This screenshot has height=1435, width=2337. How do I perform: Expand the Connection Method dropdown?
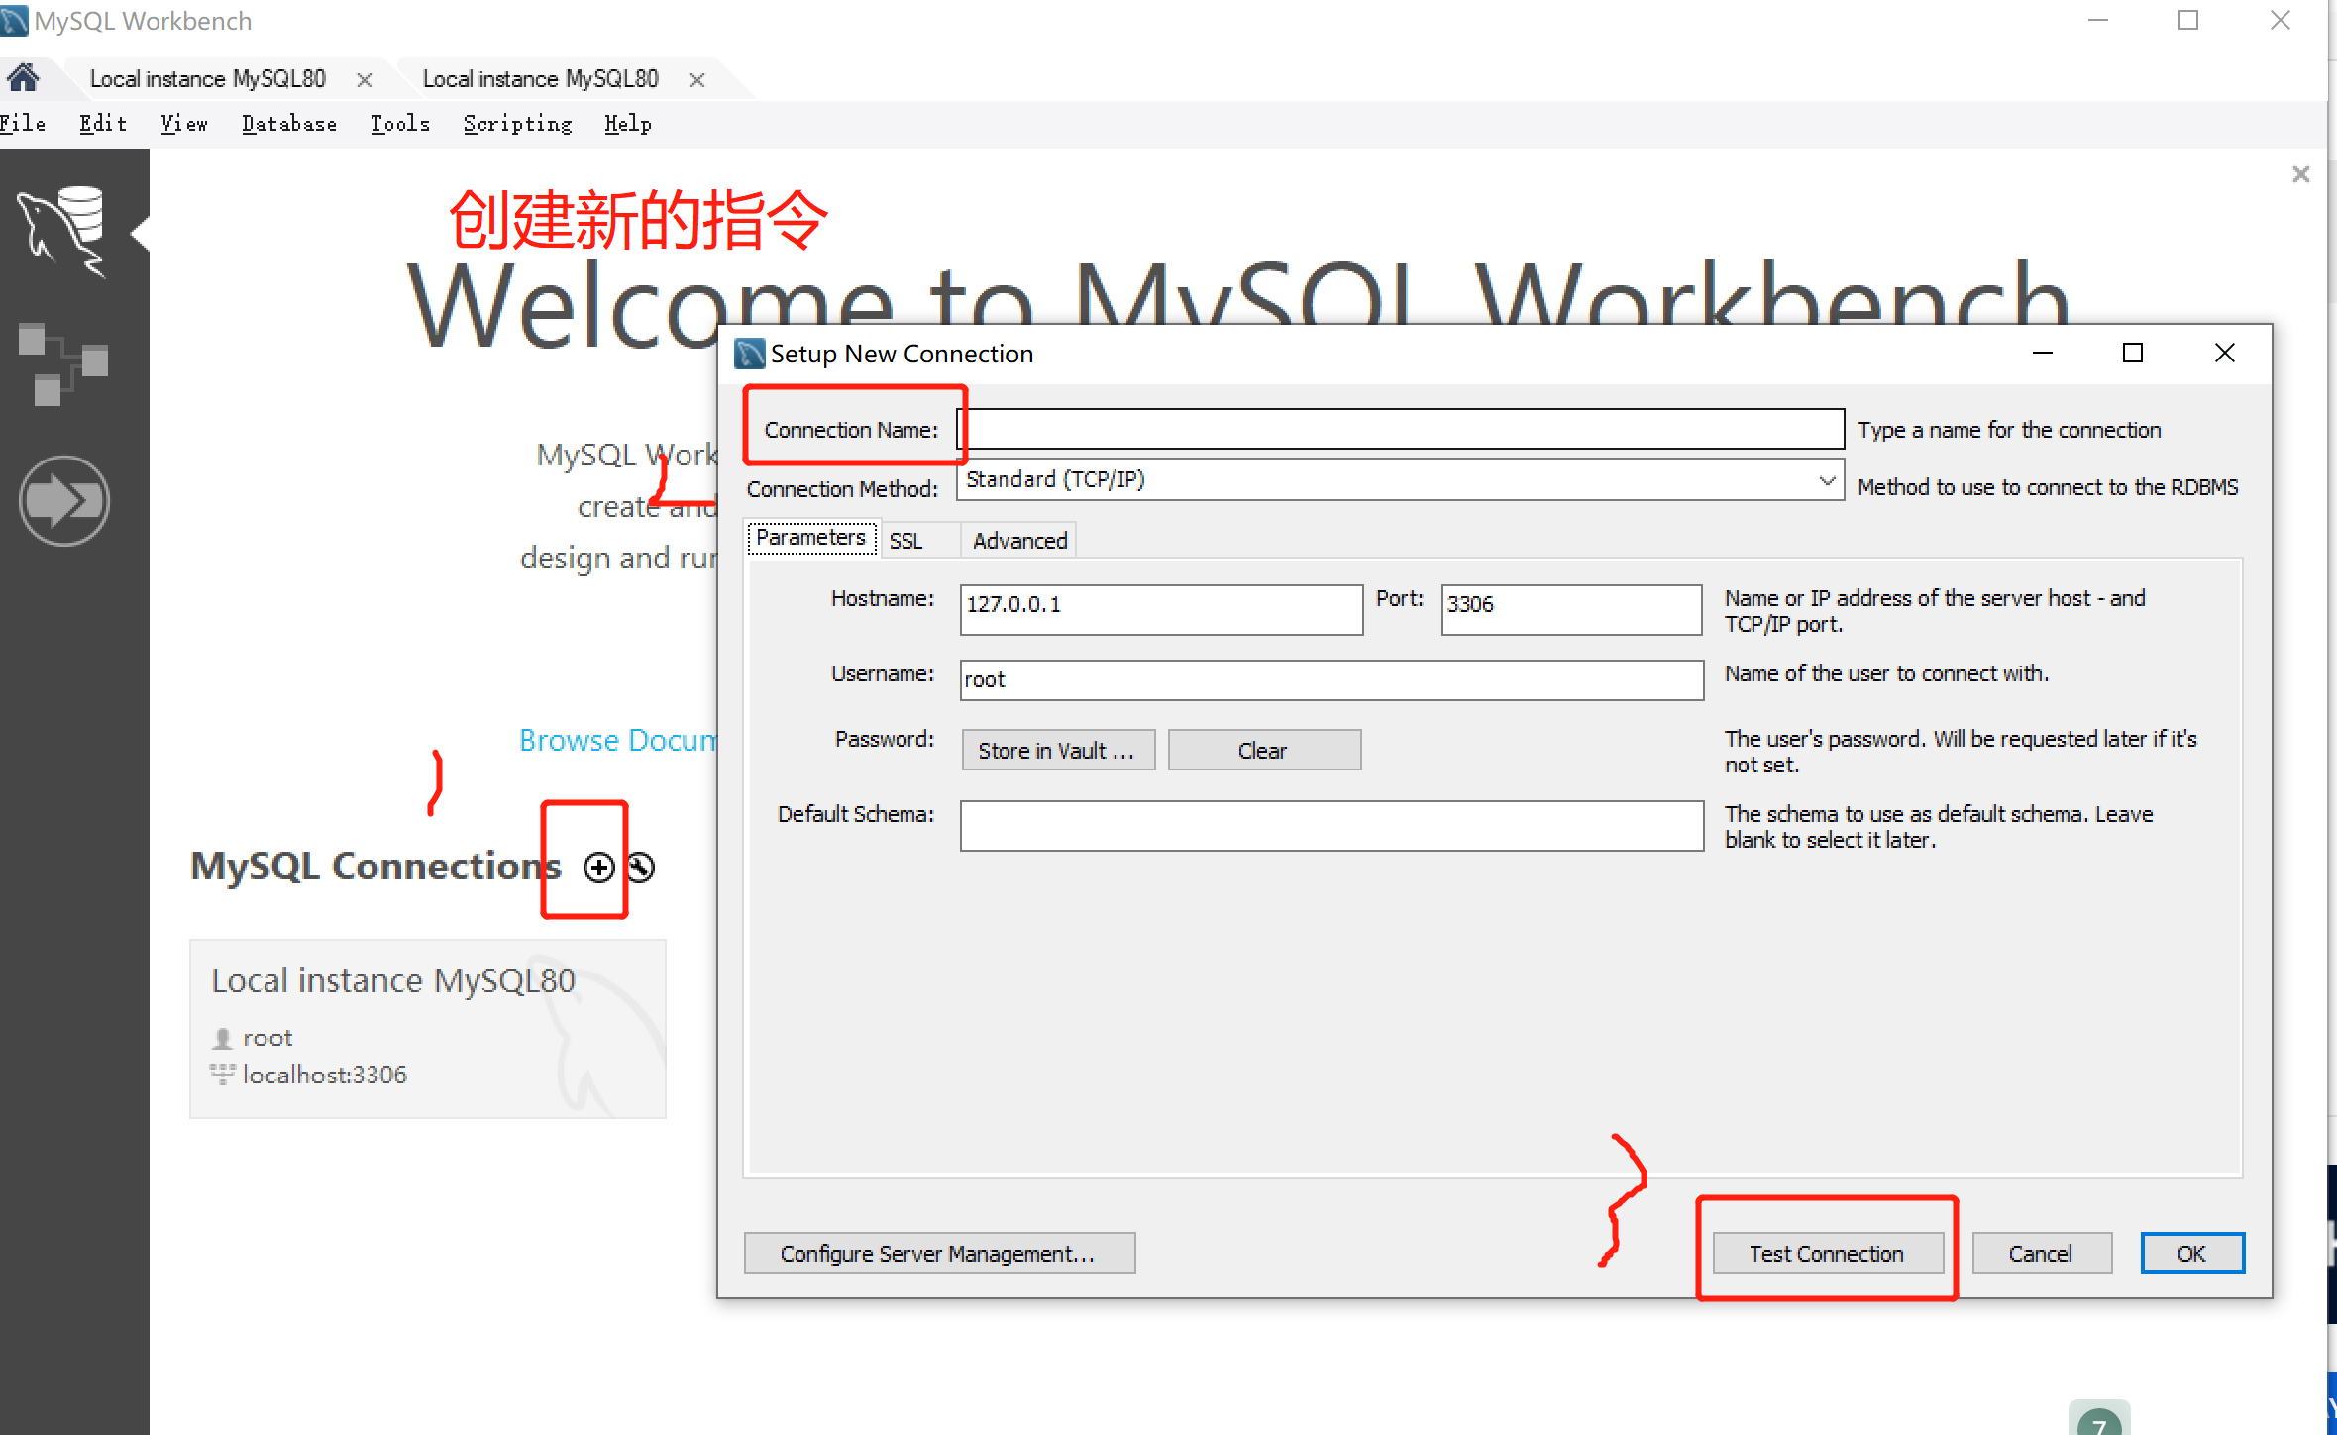coord(1826,480)
